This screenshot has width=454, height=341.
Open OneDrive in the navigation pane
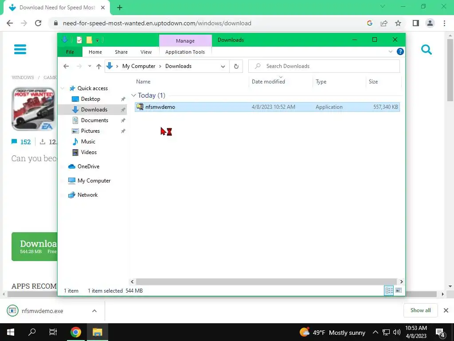88,167
